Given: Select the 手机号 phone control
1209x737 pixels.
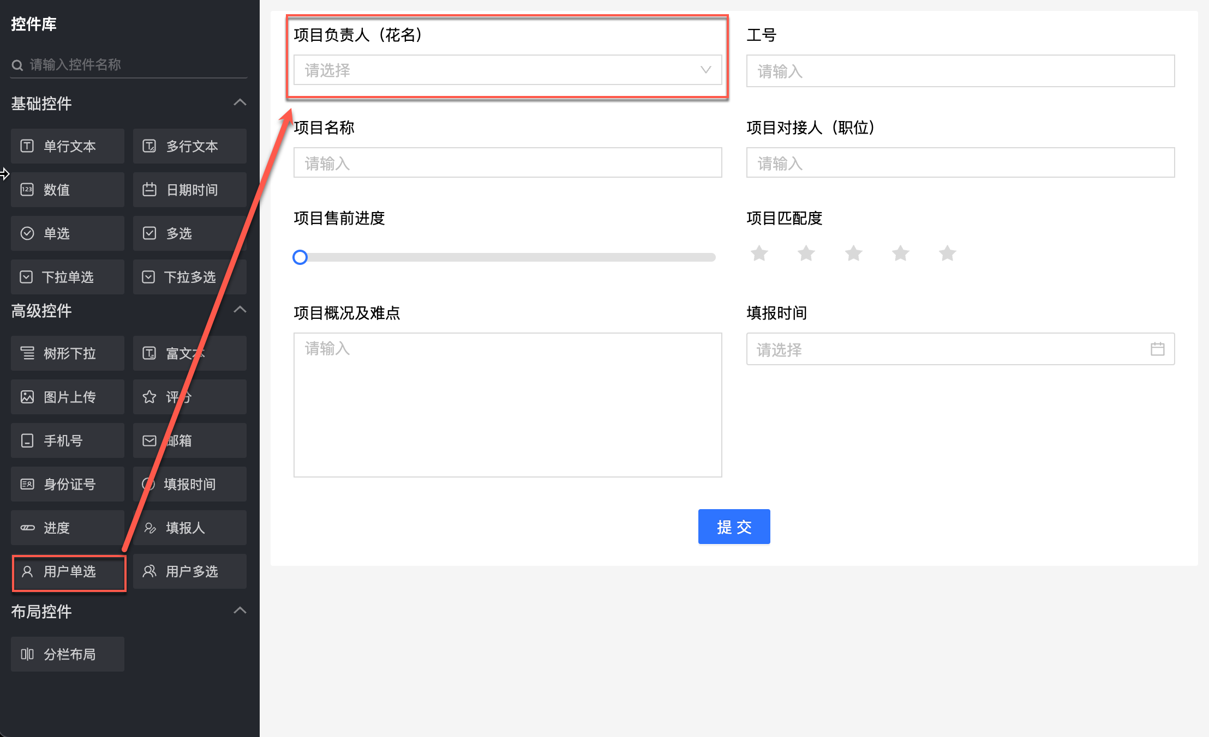Looking at the screenshot, I should (67, 440).
